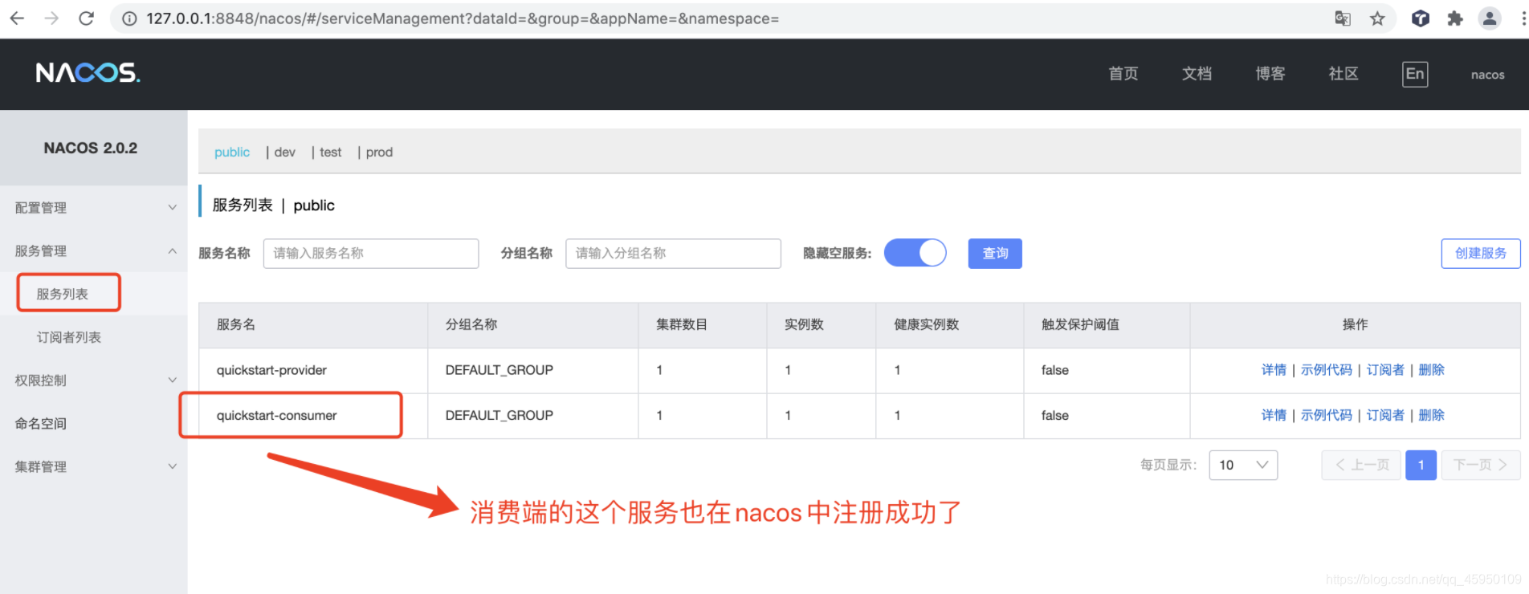The height and width of the screenshot is (594, 1529).
Task: Open the page size dropdown showing 10
Action: click(x=1243, y=465)
